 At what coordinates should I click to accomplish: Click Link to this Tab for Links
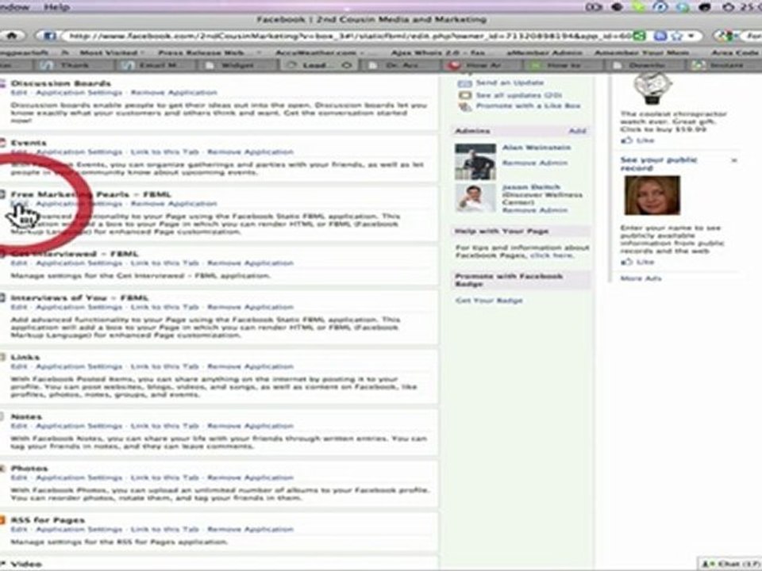click(x=165, y=366)
